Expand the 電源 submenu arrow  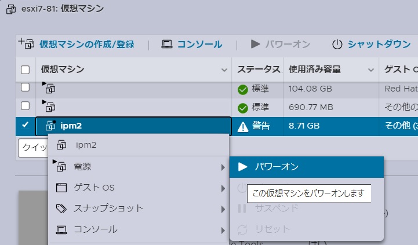(x=223, y=167)
